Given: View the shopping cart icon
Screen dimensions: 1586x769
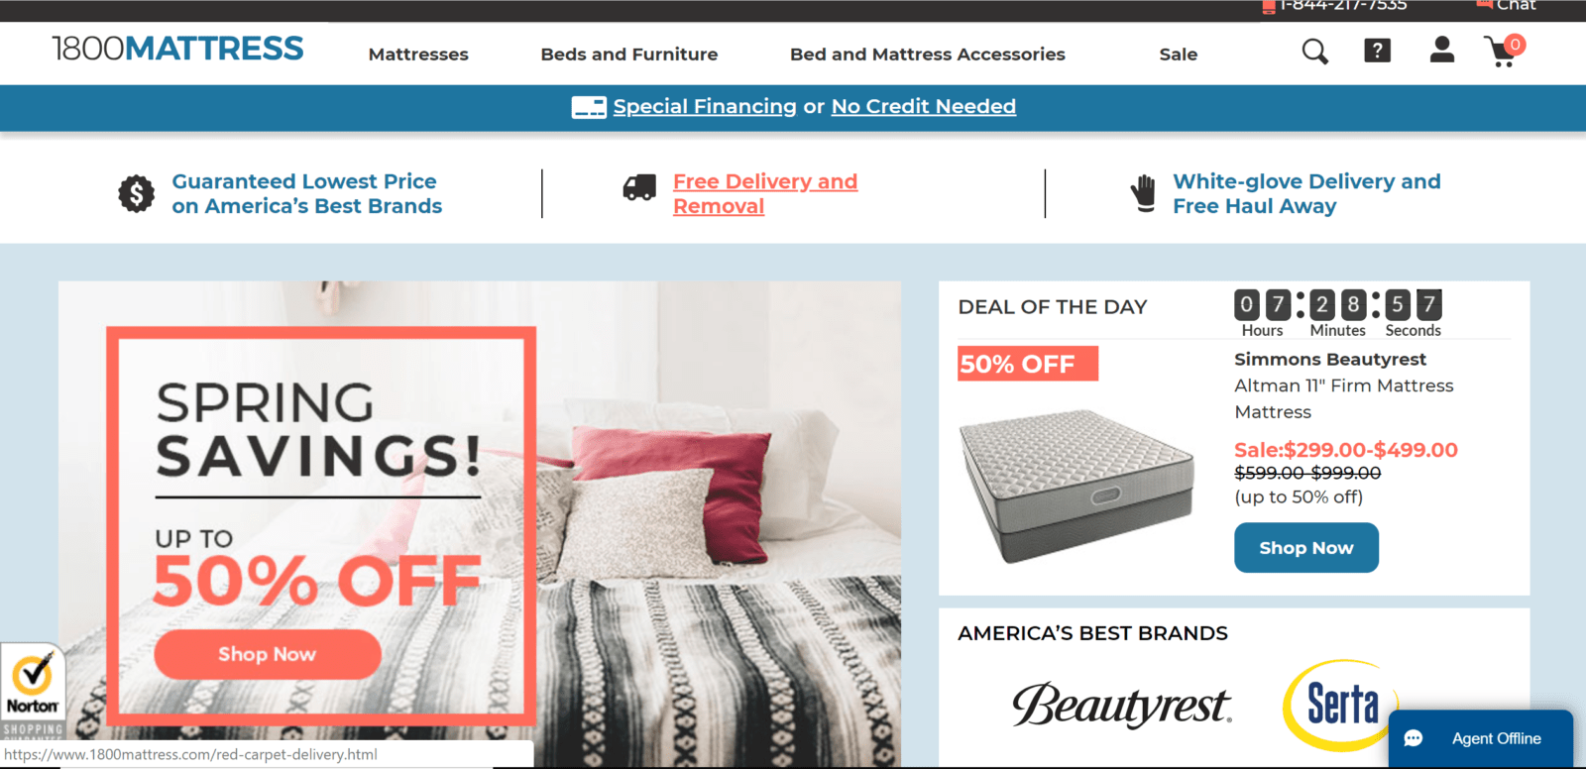Looking at the screenshot, I should (x=1503, y=51).
